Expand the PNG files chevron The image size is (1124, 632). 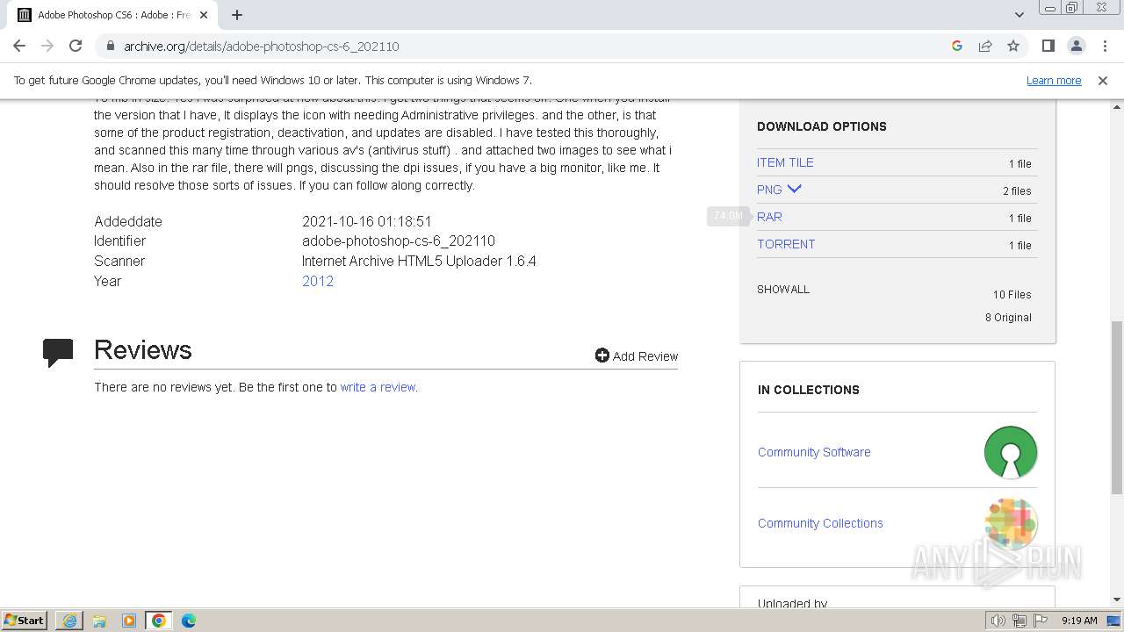coord(795,189)
